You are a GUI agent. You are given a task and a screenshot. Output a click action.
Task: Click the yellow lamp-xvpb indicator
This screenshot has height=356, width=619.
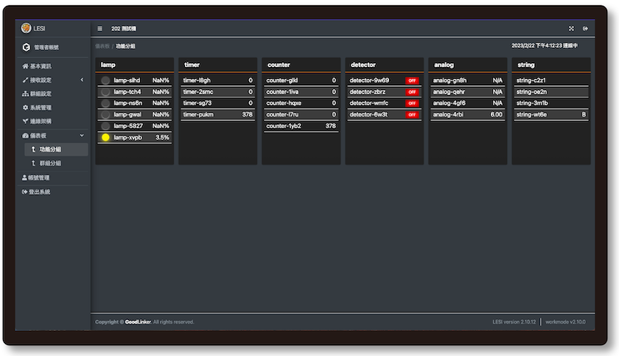click(x=105, y=138)
